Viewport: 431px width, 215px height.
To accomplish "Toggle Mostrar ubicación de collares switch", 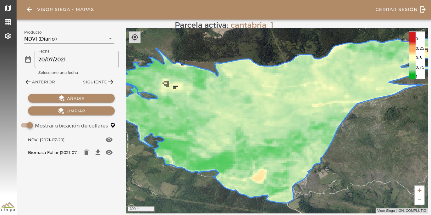I will coord(27,125).
